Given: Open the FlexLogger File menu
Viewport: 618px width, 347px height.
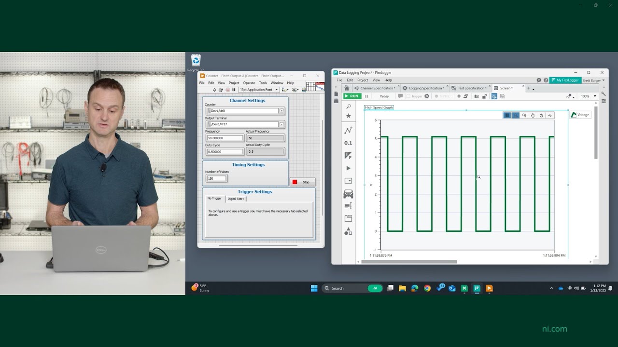Looking at the screenshot, I should (x=339, y=80).
